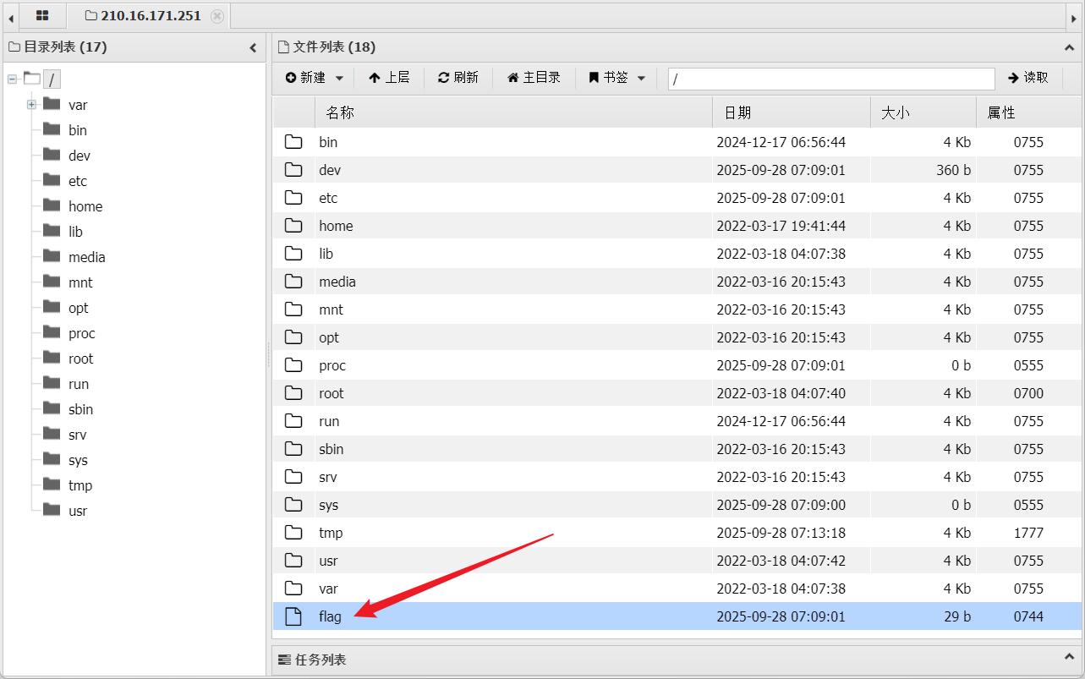The height and width of the screenshot is (679, 1085).
Task: Open the 新建 dropdown menu
Action: [x=315, y=78]
